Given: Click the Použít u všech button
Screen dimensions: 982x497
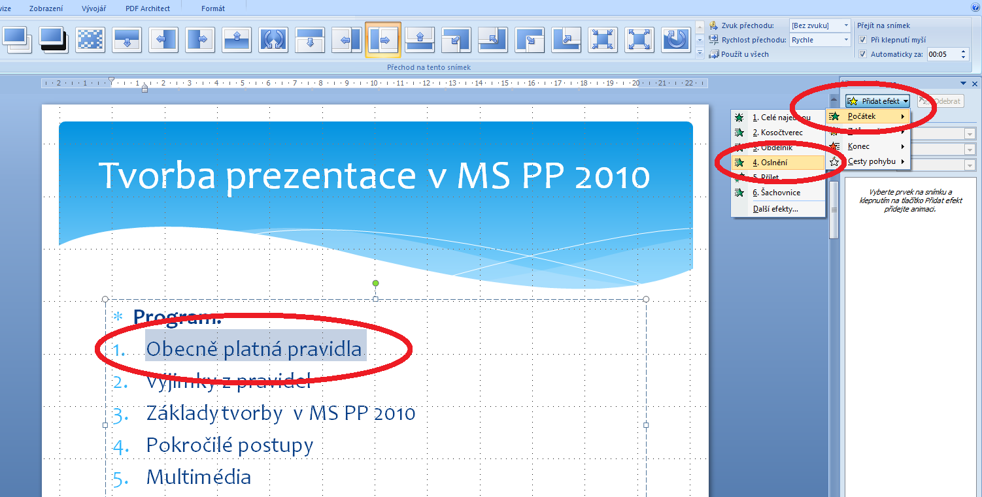Looking at the screenshot, I should click(739, 54).
